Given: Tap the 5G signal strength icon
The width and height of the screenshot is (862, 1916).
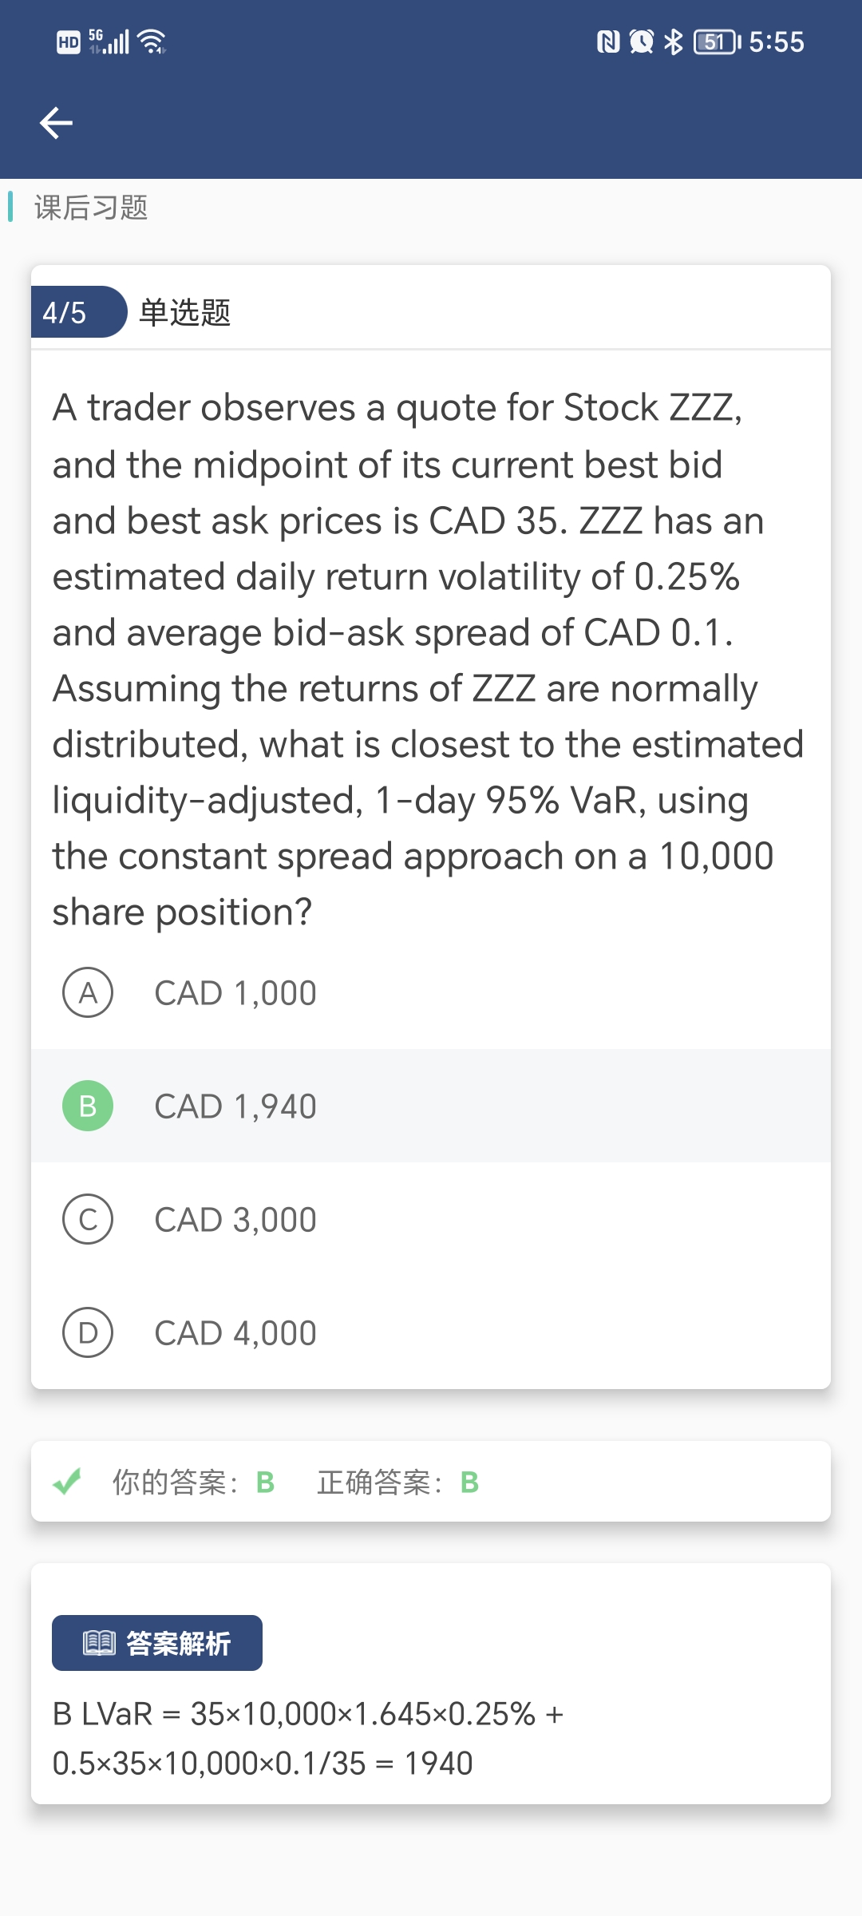Looking at the screenshot, I should click(109, 42).
